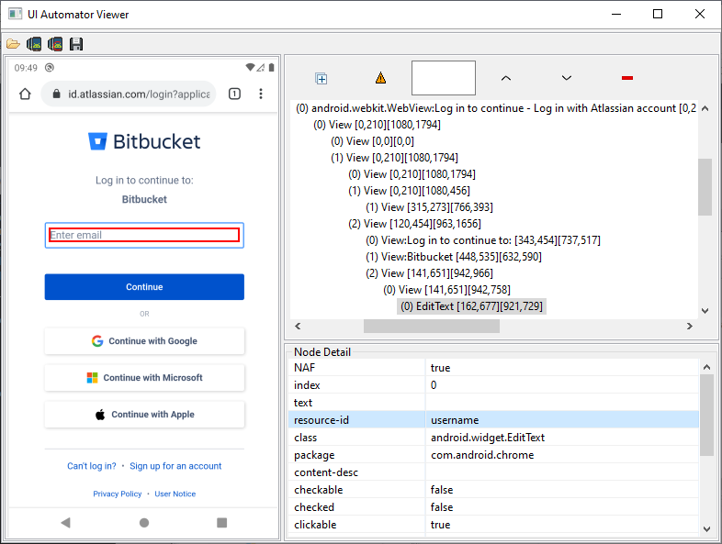Open the tab switcher icon in browser preview

(234, 94)
